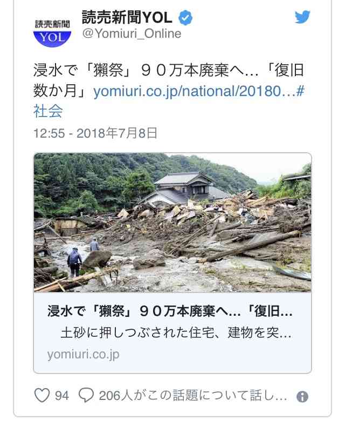Click the card description 土砂に押しつぶされた住宅
Image resolution: width=345 pixels, height=421 pixels.
[176, 332]
